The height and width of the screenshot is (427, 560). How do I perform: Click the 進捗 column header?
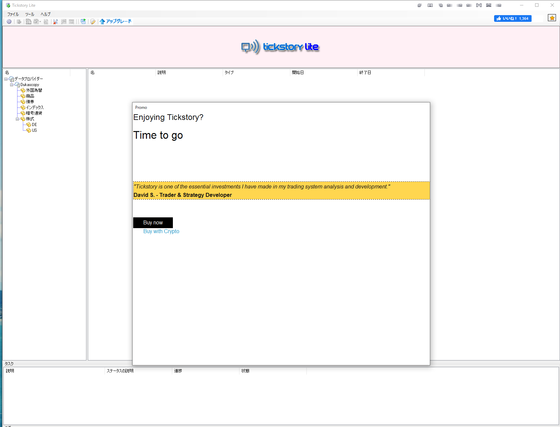[x=206, y=371]
